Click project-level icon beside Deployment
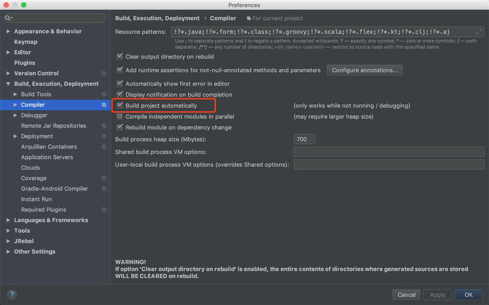 pyautogui.click(x=104, y=136)
